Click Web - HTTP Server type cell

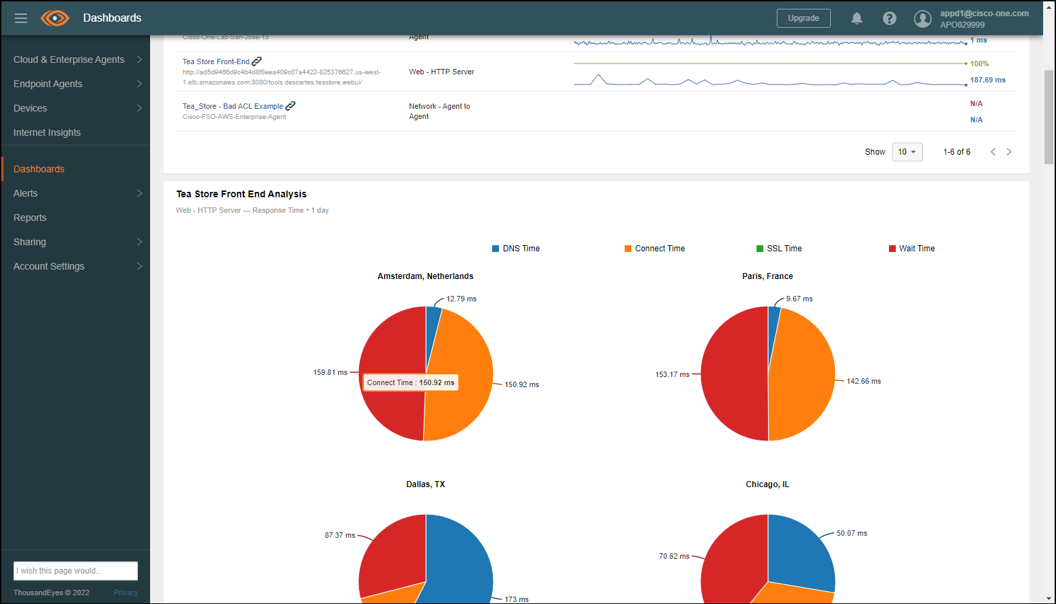coord(441,72)
